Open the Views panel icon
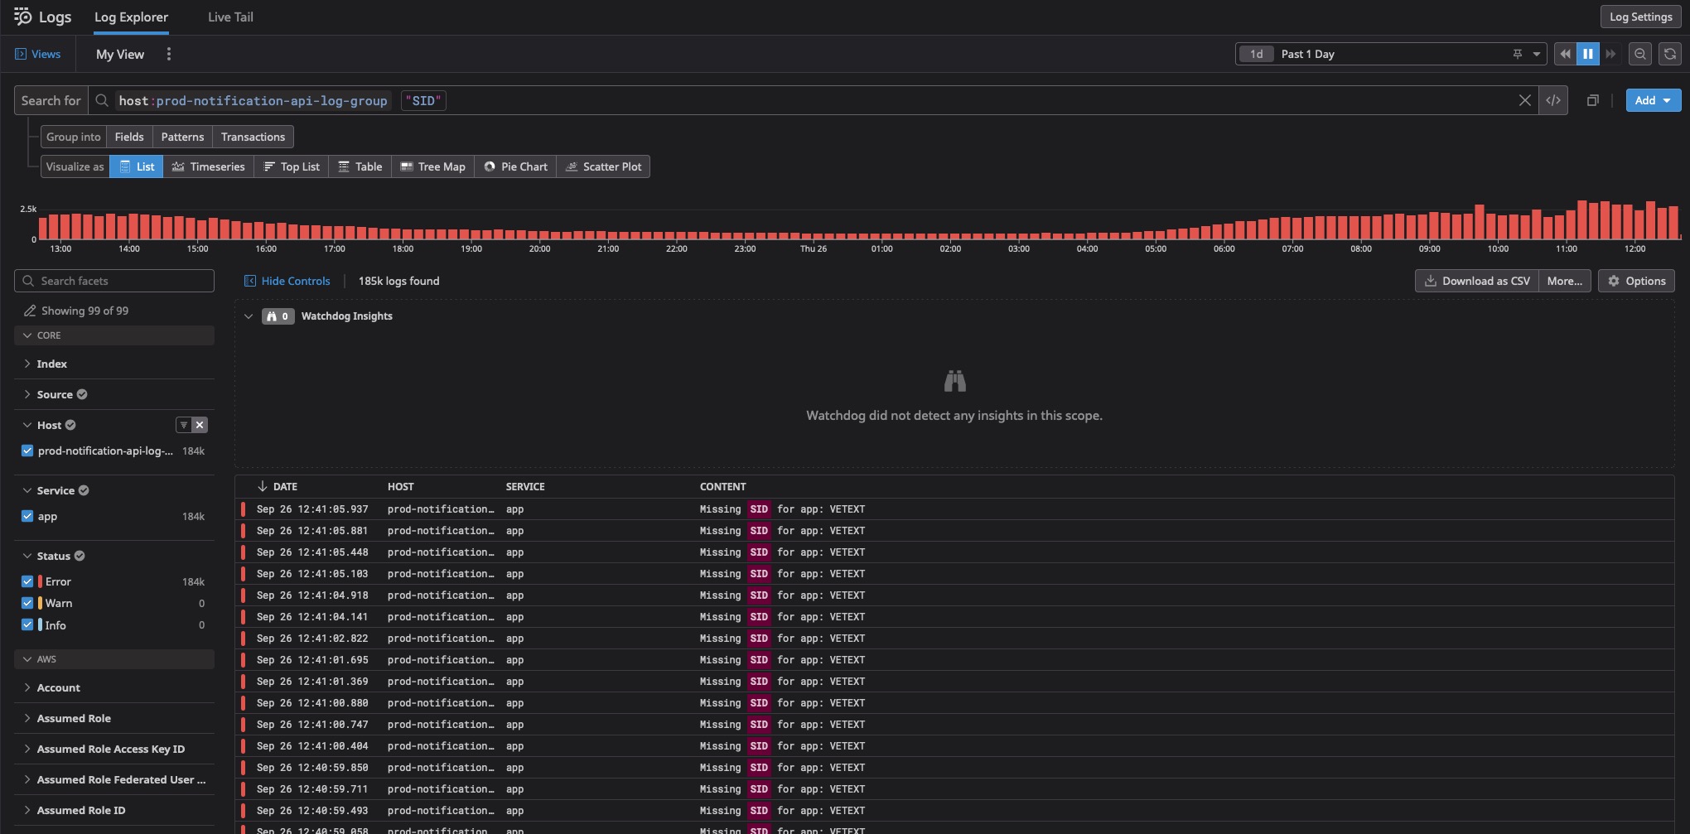 point(21,54)
